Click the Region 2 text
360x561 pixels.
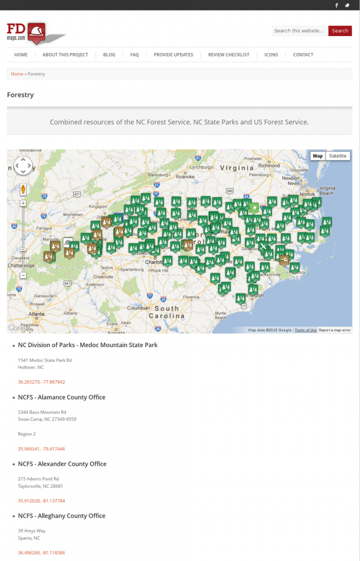(27, 434)
